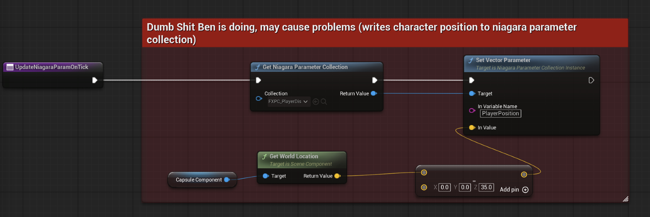Click the Target pin on Set Vector Parameter
650x217 pixels.
pyautogui.click(x=472, y=94)
